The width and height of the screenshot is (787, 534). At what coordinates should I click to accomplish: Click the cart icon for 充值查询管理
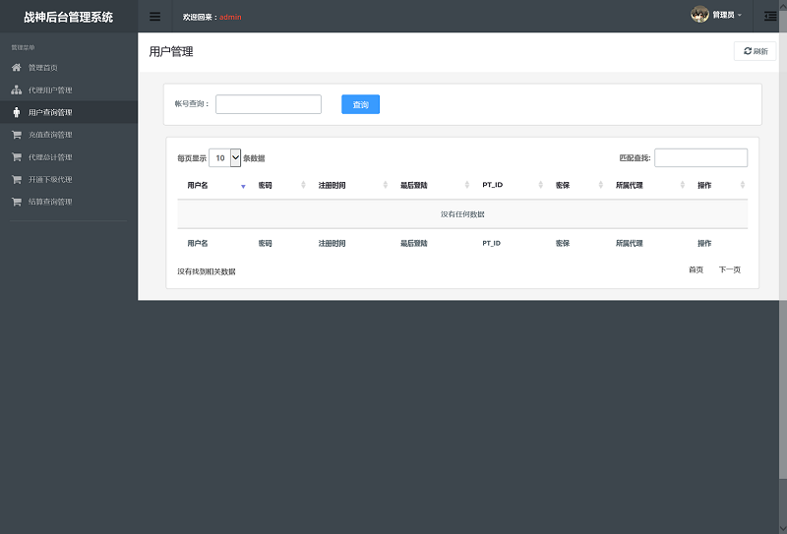17,135
